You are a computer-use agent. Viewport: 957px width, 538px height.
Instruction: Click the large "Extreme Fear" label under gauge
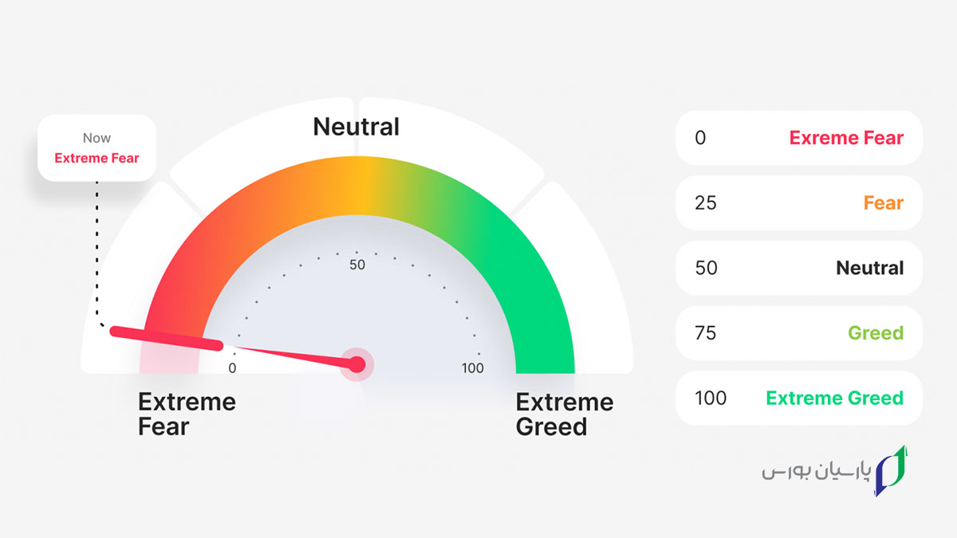[187, 414]
